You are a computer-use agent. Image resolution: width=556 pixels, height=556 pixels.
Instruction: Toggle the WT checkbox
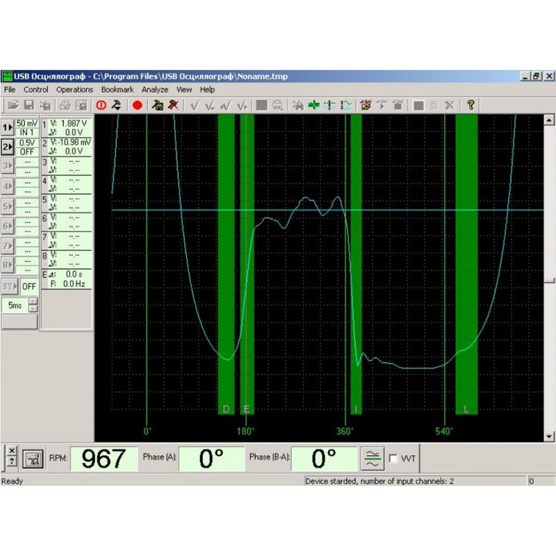[393, 458]
